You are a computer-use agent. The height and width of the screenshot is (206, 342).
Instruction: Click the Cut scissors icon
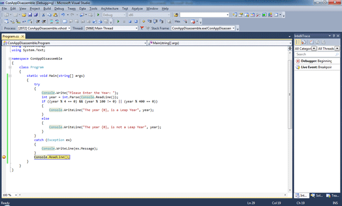[43, 15]
